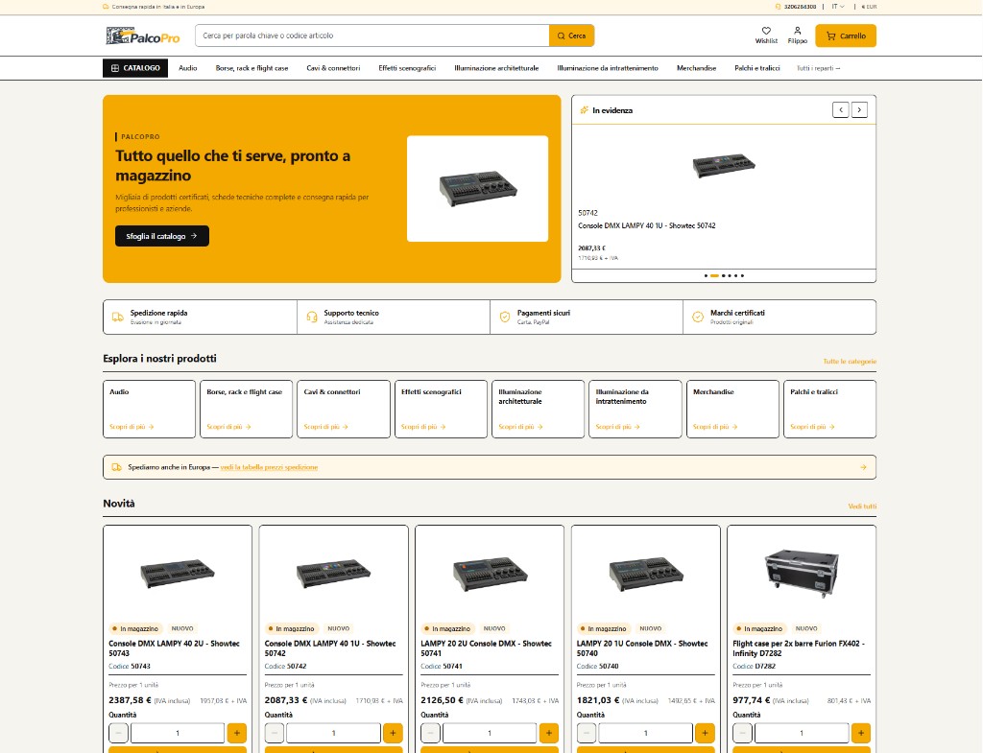983x753 pixels.
Task: Click Tutte le categorie link
Action: pyautogui.click(x=850, y=362)
